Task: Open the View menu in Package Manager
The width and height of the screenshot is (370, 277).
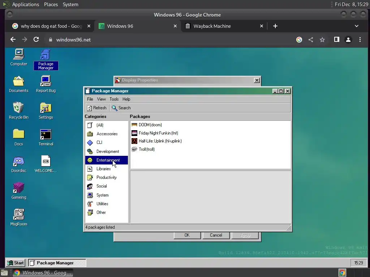Action: (x=101, y=99)
